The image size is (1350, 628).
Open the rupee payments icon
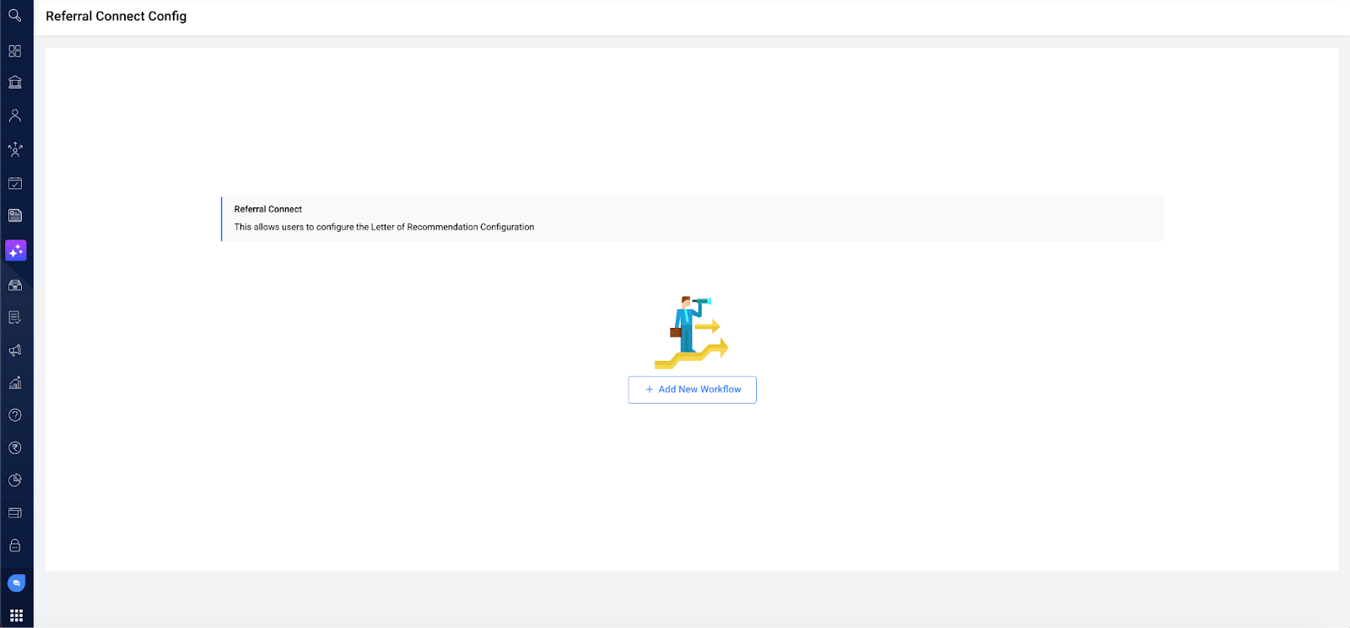coord(15,448)
